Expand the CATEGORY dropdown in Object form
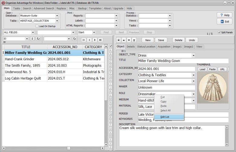This screenshot has width=236, height=152. tap(193, 75)
